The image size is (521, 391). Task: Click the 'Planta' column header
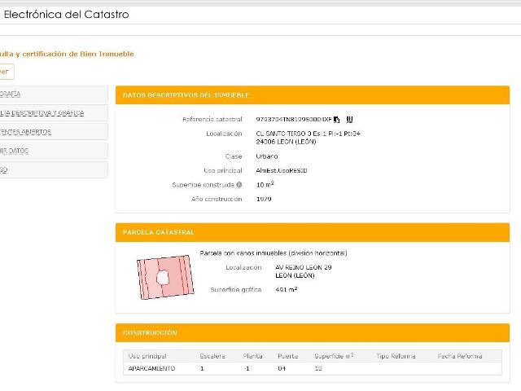pos(252,356)
